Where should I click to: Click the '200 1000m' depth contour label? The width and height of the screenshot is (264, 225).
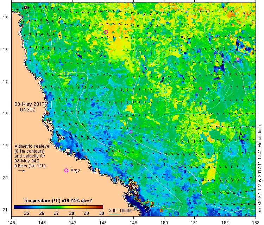[x=120, y=210]
